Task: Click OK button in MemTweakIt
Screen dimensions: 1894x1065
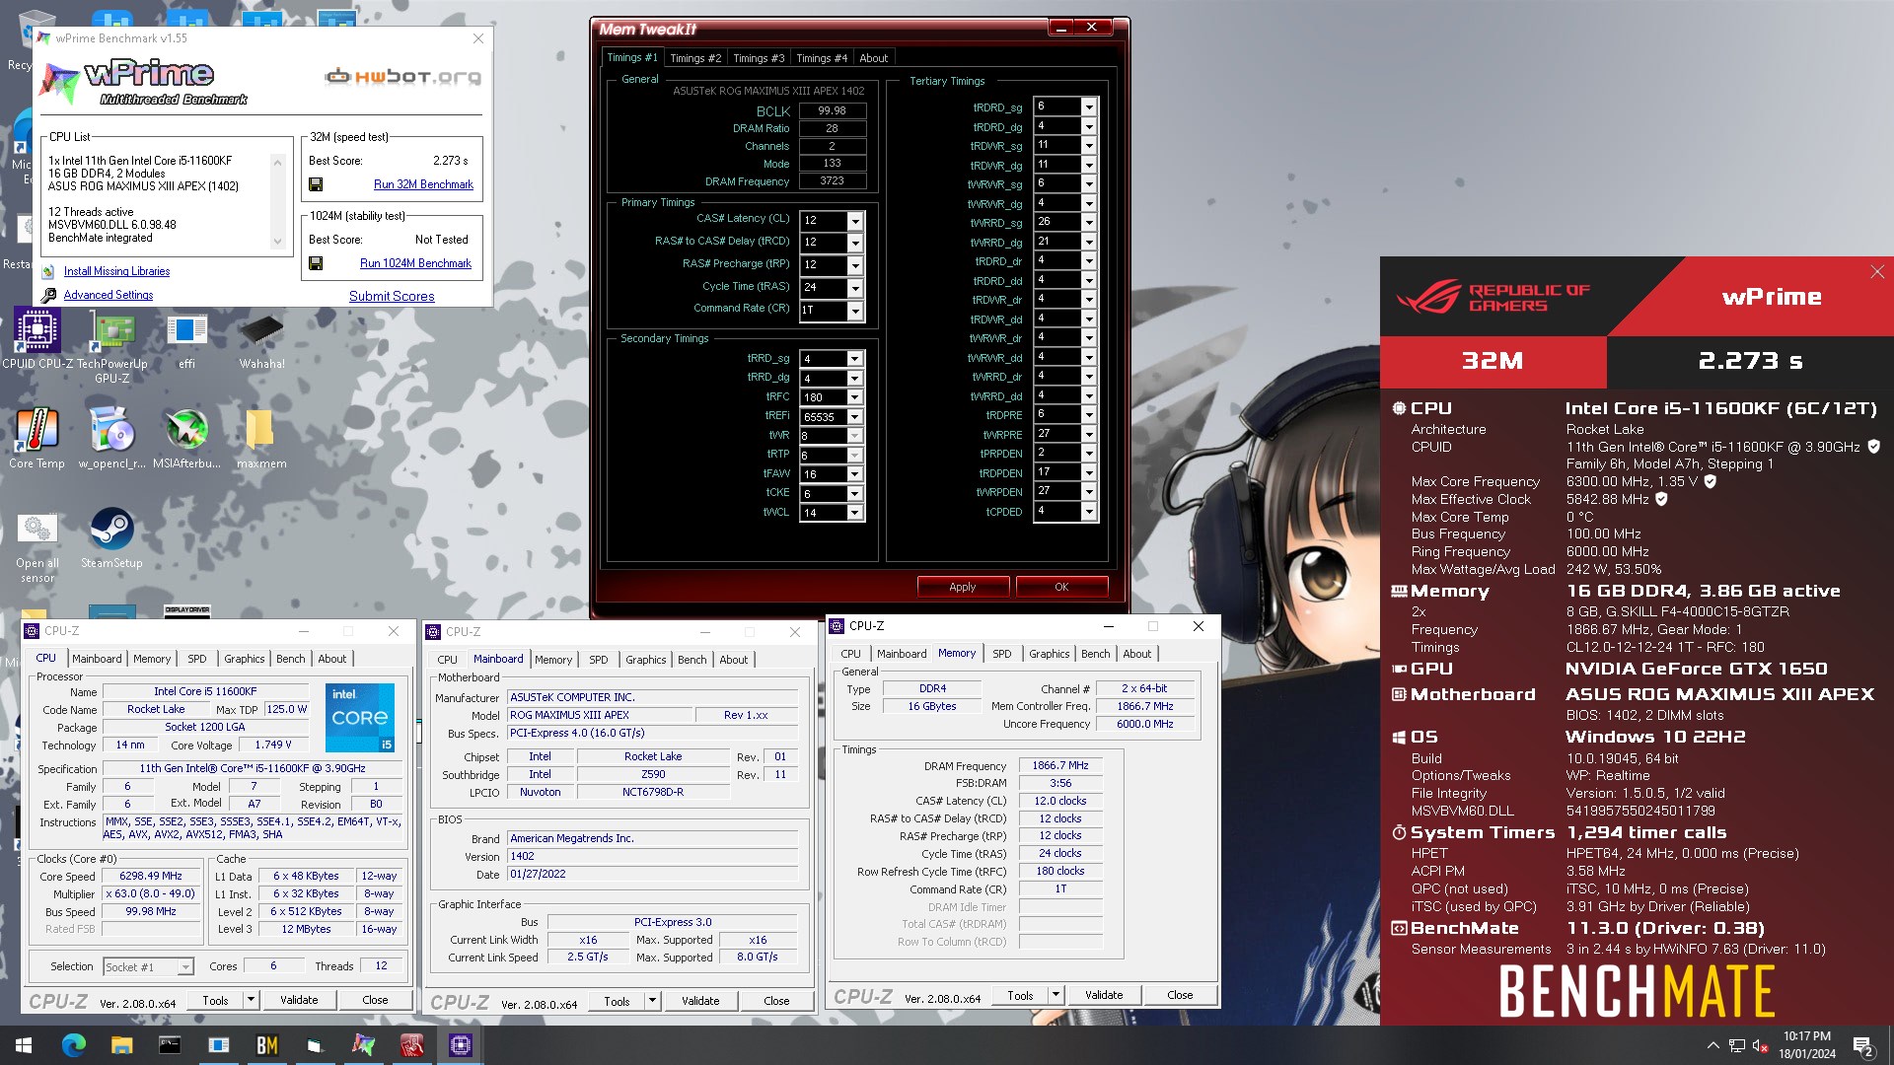Action: point(1061,587)
